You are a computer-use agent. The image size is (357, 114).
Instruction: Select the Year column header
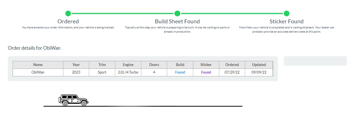tap(76, 65)
